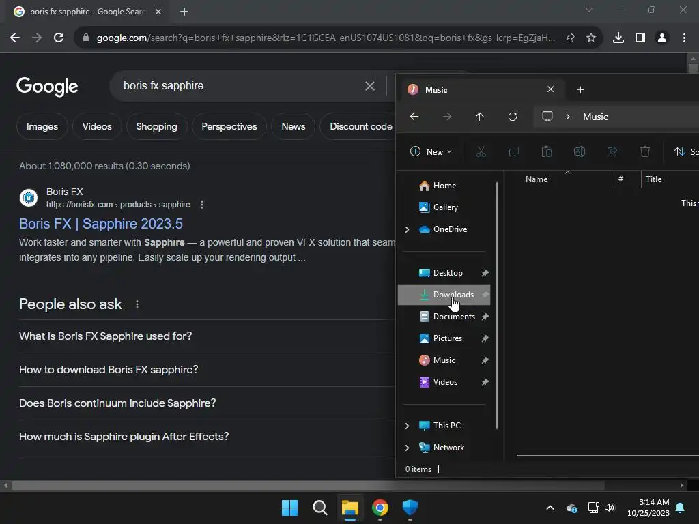Switch to the Perspectives search filter

click(229, 126)
